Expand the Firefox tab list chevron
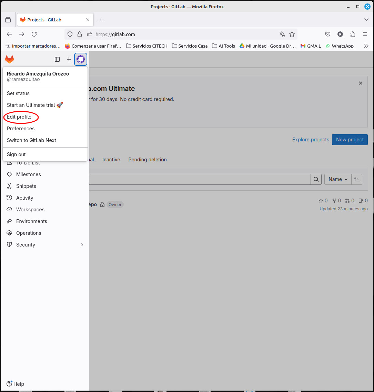 [366, 20]
